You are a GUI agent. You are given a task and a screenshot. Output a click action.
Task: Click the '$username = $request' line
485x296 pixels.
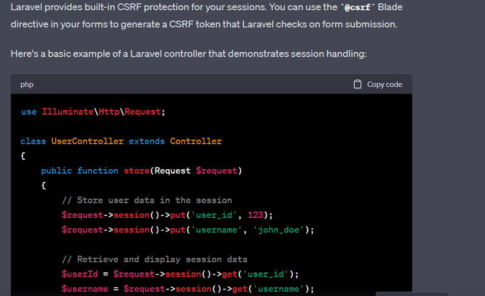[188, 289]
